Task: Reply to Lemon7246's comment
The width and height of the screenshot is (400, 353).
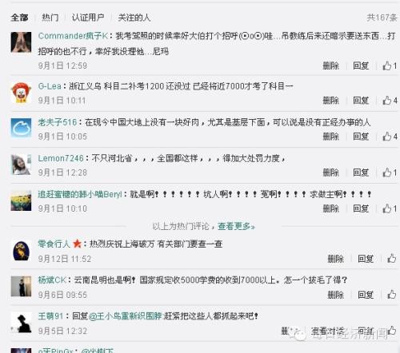Action: click(361, 173)
